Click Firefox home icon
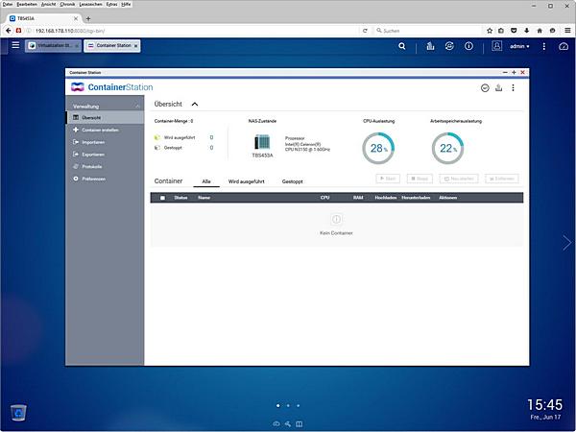Screen dimensions: 576x432 tap(540, 31)
